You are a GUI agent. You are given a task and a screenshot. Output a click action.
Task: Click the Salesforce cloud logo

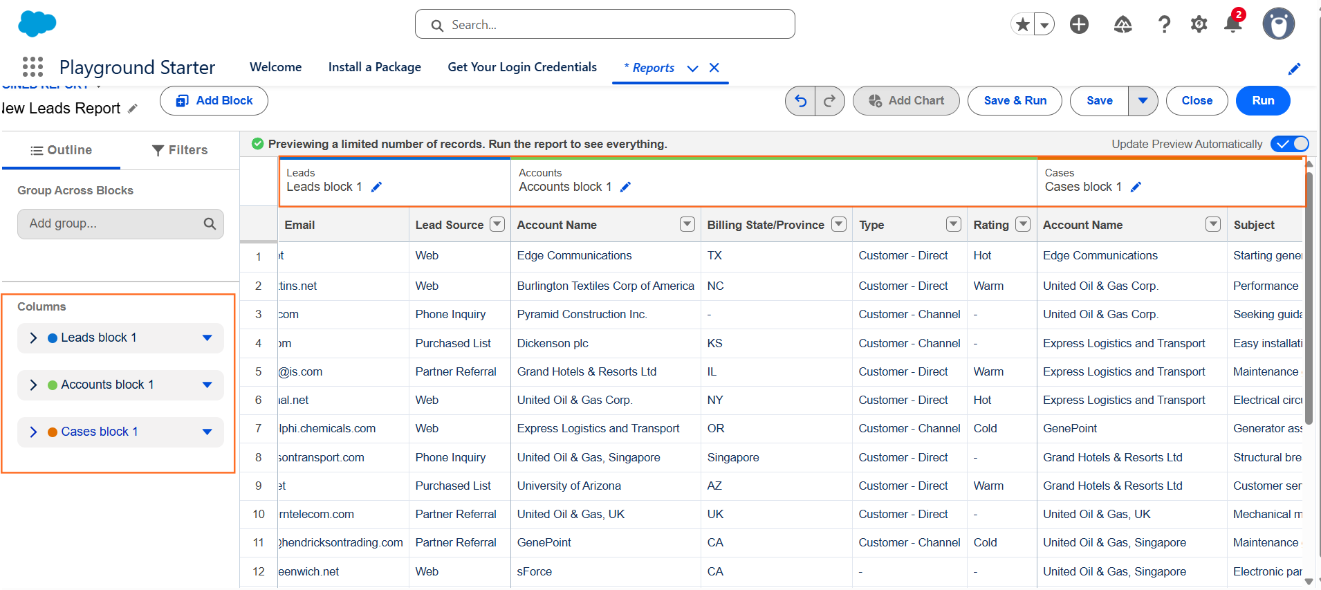37,24
